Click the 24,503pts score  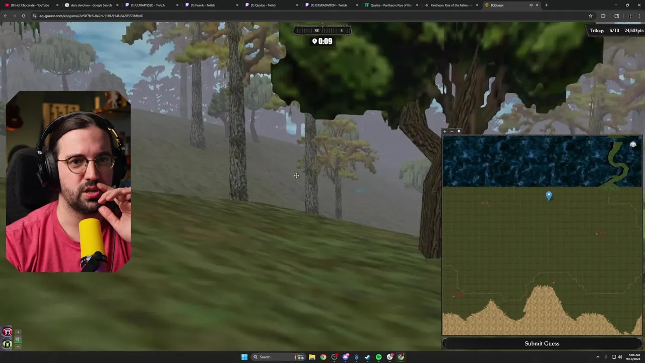pos(634,30)
